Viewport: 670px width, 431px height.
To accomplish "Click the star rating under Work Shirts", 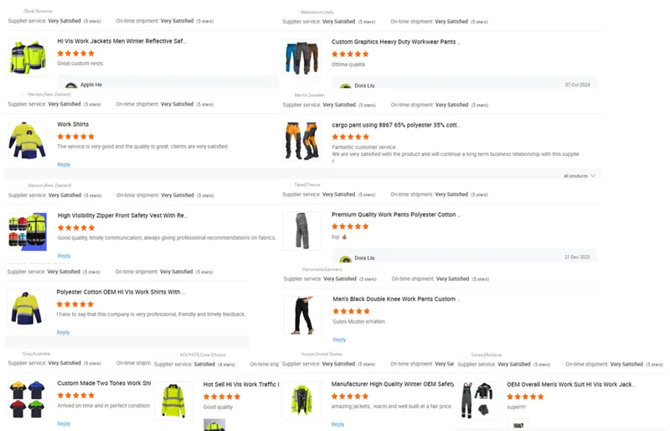I will 75,137.
